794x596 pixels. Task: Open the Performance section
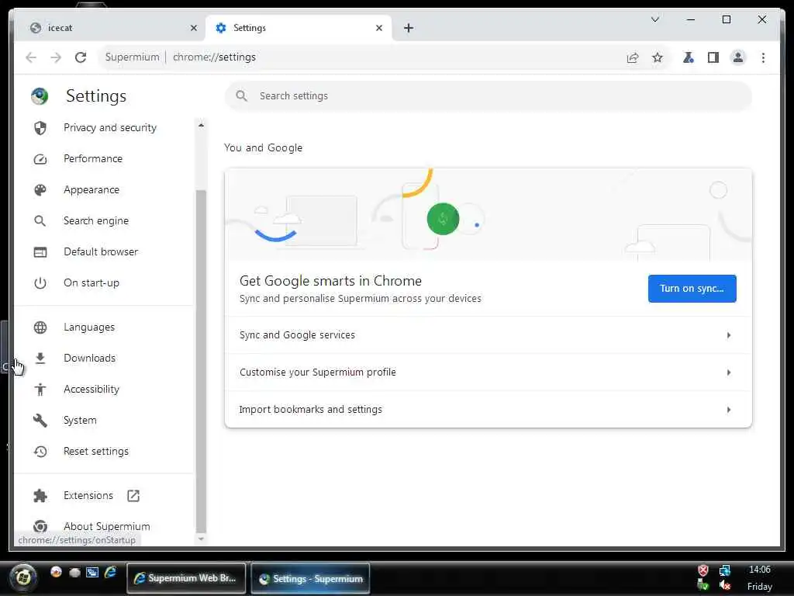[93, 158]
